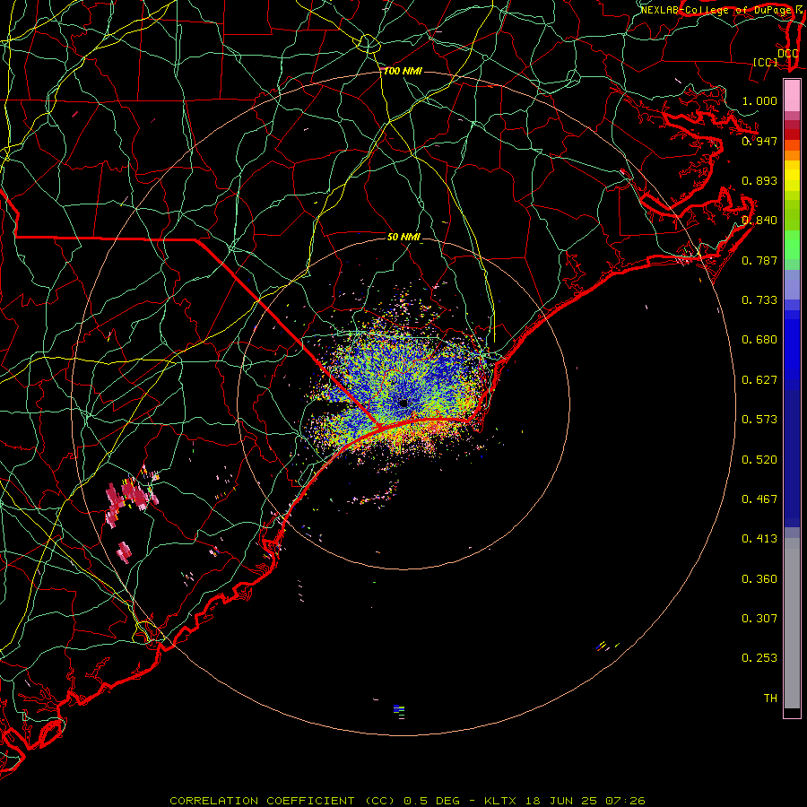This screenshot has width=807, height=807.
Task: Pick the lavender segment of the color bar
Action: (792, 284)
